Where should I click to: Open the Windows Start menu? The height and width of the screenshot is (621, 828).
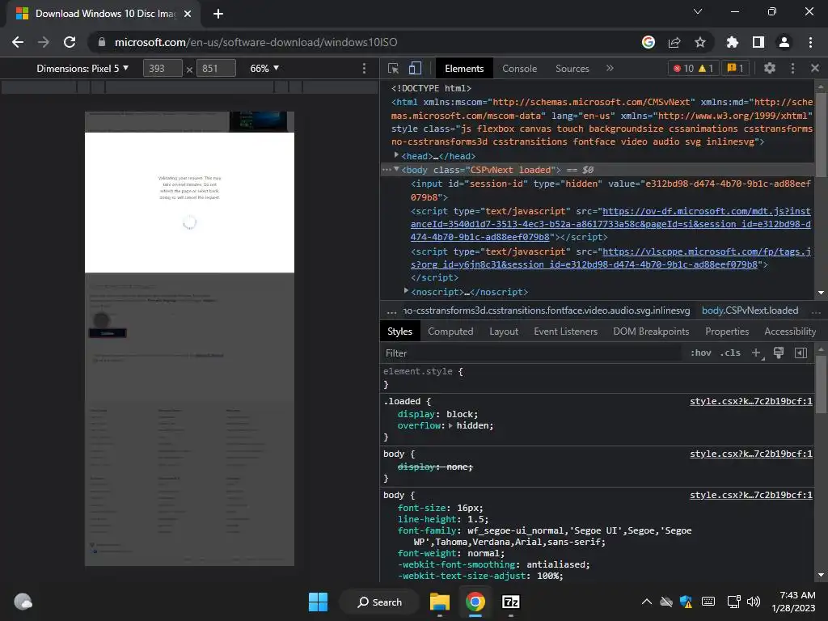(318, 602)
